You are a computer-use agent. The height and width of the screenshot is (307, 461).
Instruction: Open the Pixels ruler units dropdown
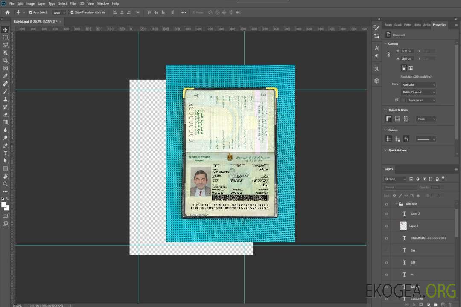click(426, 119)
